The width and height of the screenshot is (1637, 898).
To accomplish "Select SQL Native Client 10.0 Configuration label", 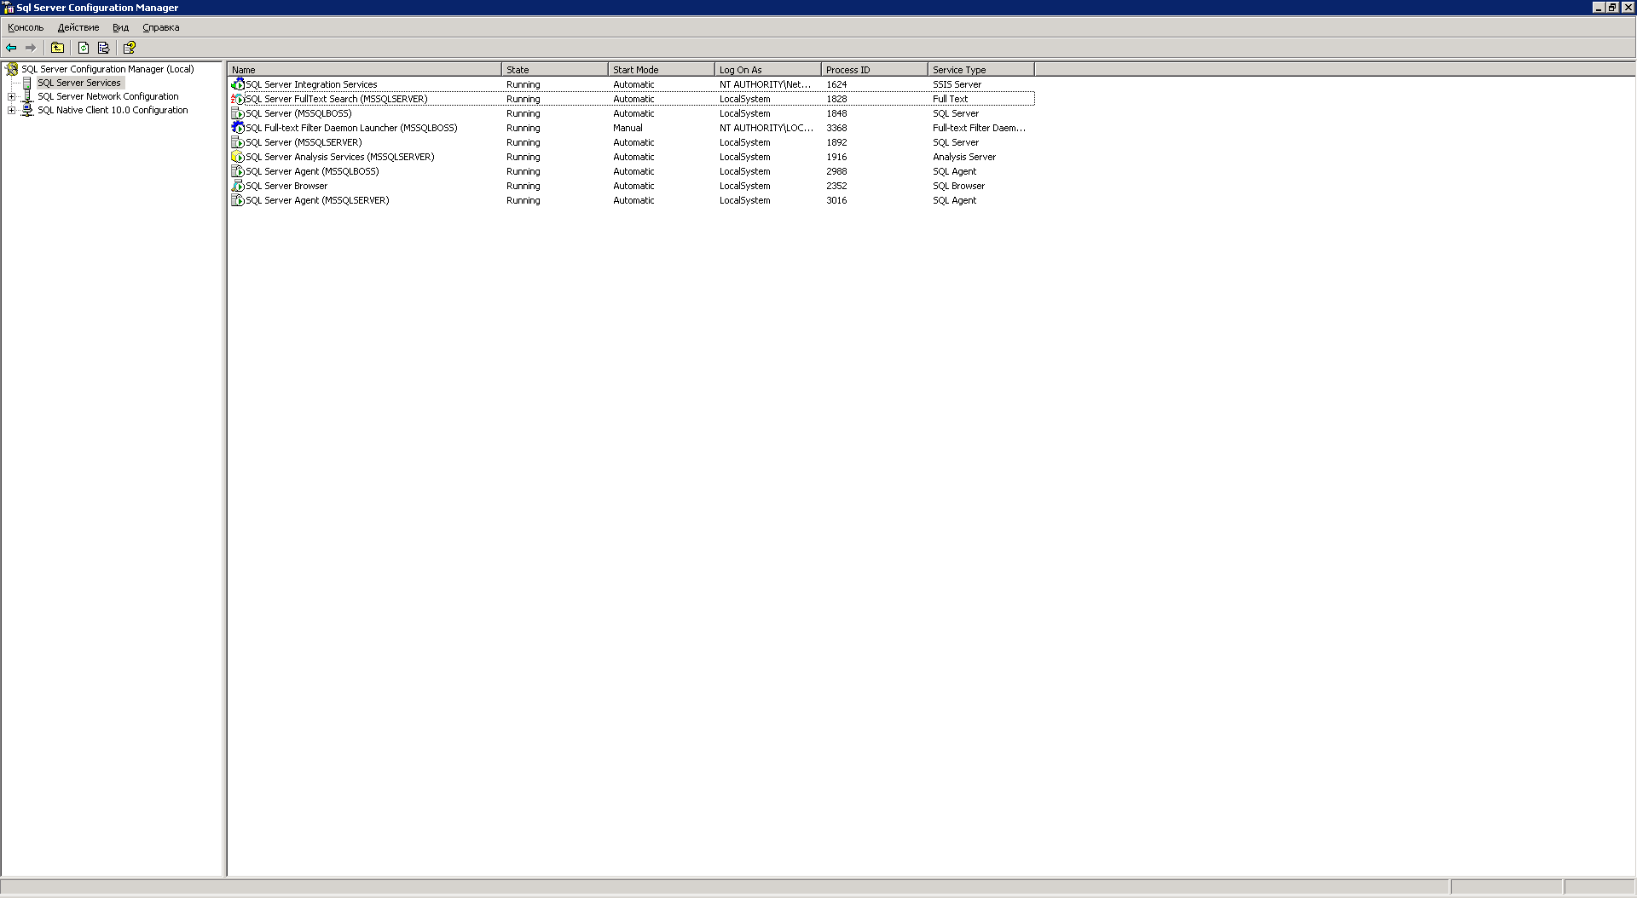I will tap(113, 110).
